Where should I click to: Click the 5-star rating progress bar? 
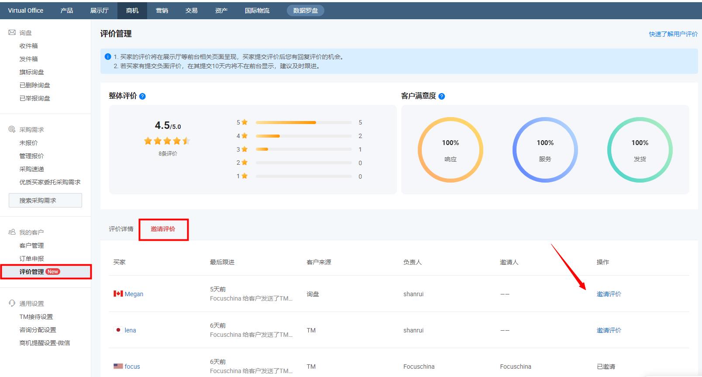[x=304, y=122]
